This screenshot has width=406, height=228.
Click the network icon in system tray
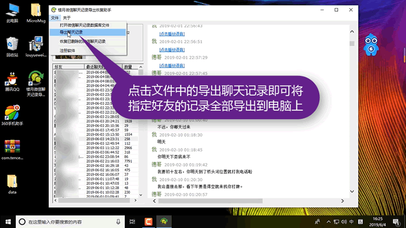pos(336,222)
